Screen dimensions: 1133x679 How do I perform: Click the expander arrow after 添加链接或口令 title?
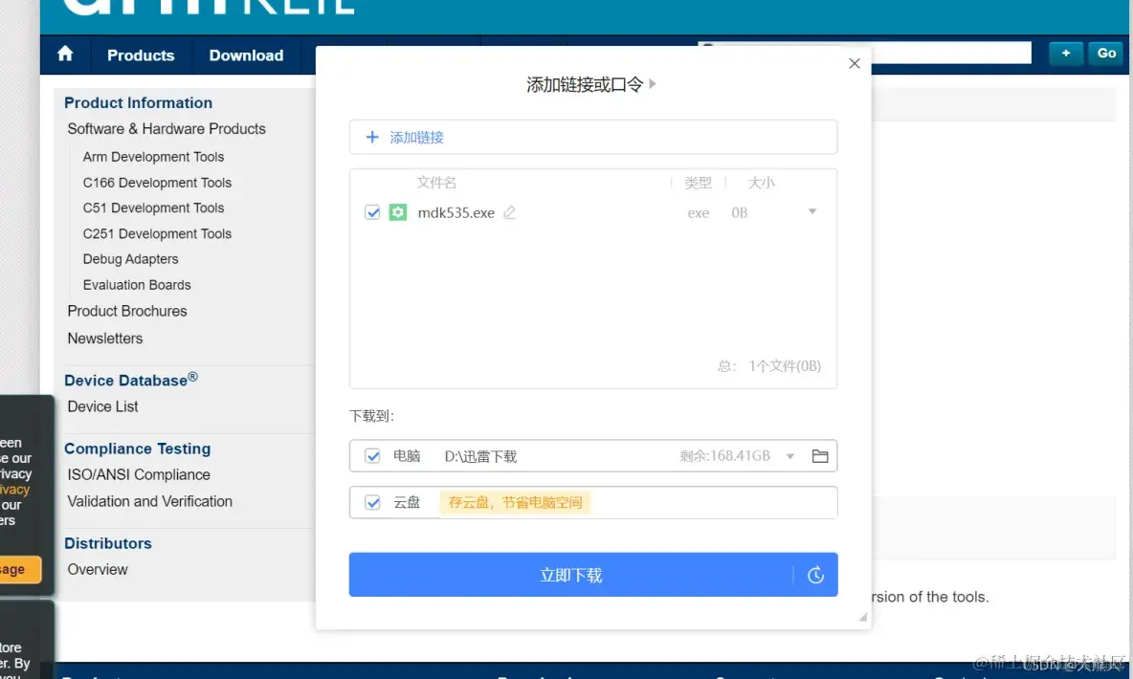[653, 83]
